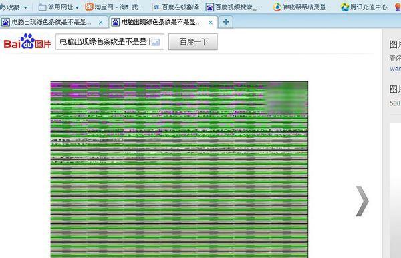This screenshot has height=258, width=401.
Task: Expand the 收藏 dropdown arrow
Action: [25, 7]
